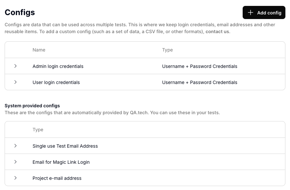The image size is (290, 190).
Task: Click the Type header in system configs table
Action: click(x=38, y=130)
